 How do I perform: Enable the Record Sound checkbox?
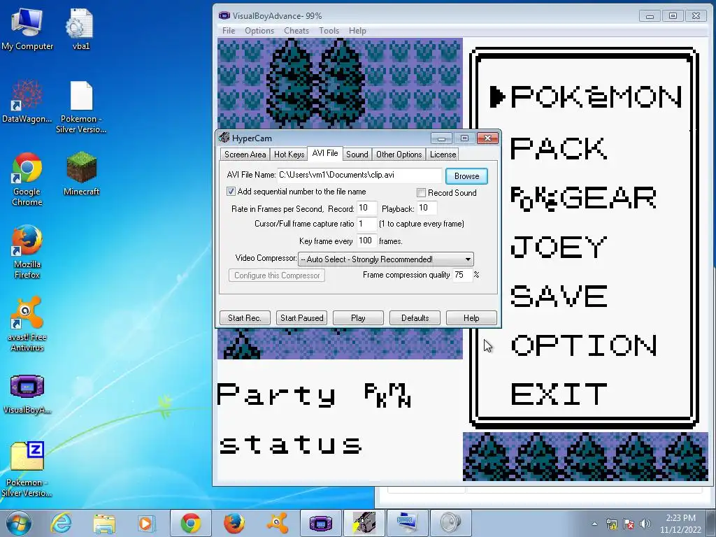421,193
